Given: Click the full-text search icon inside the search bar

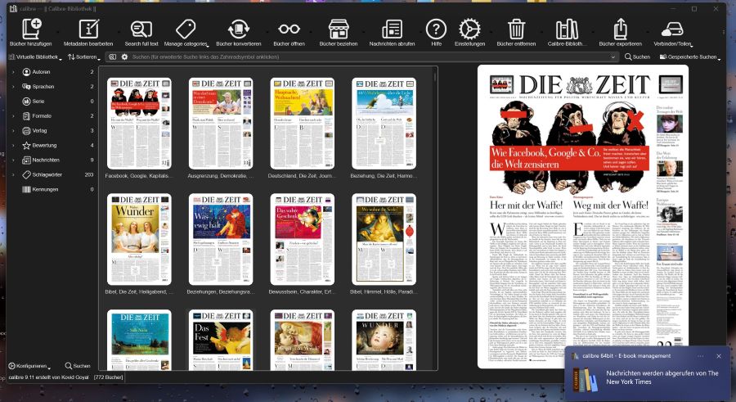Looking at the screenshot, I should click(112, 56).
